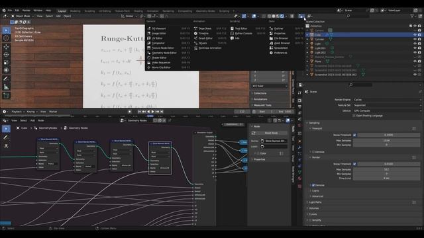Screen dimensions: 424x238
Task: Select the Annotate tool in node editor
Action: pyautogui.click(x=6, y=138)
